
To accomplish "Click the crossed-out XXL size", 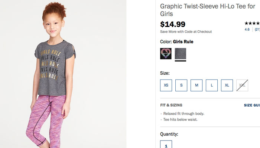I will (242, 85).
